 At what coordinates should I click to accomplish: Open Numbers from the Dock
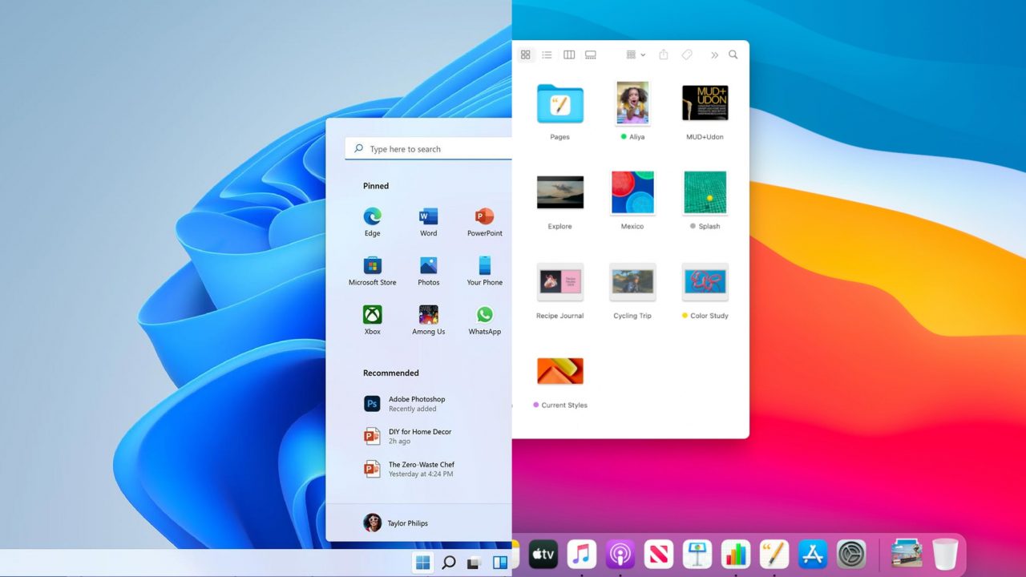(735, 553)
